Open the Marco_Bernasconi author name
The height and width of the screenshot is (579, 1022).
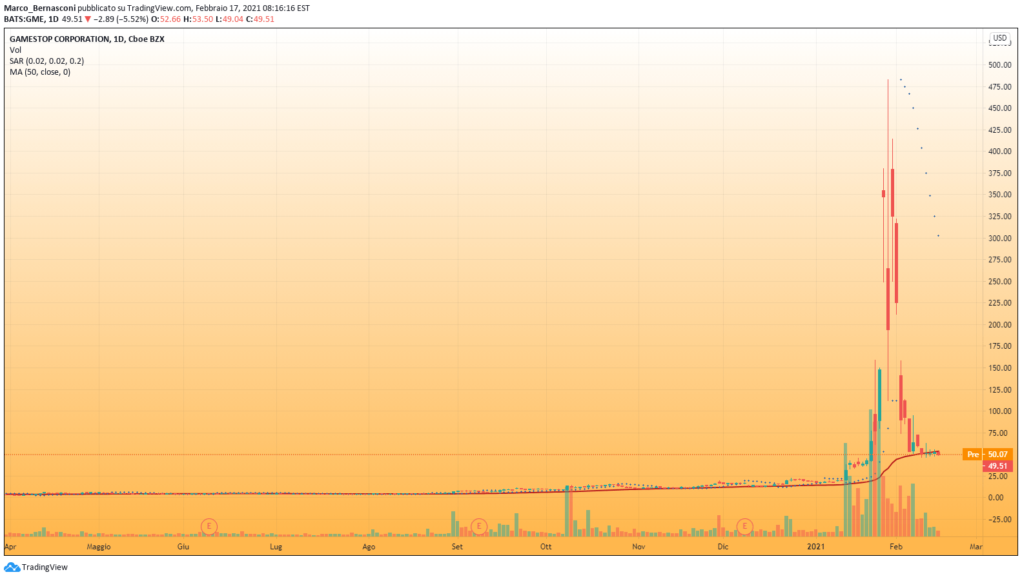pos(40,8)
